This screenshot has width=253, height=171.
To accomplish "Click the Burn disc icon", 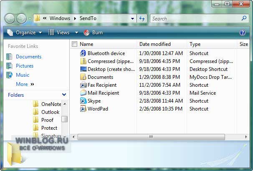I will (87, 33).
